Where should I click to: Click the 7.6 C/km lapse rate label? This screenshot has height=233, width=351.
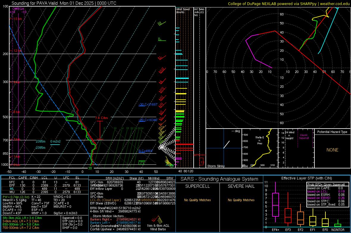pyautogui.click(x=102, y=118)
